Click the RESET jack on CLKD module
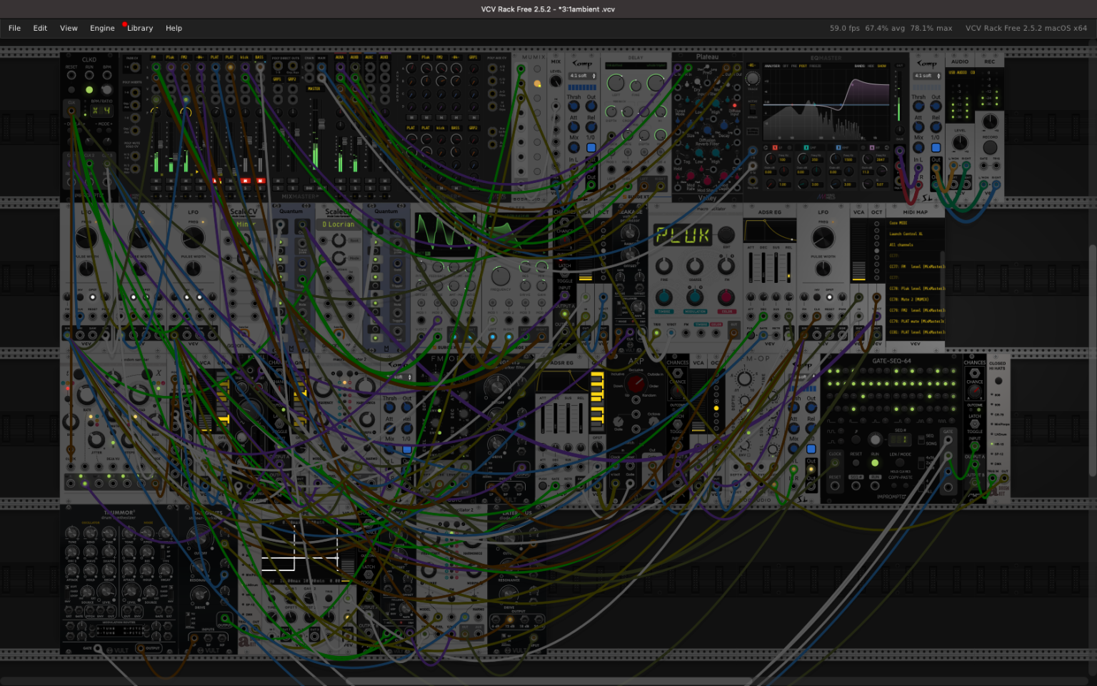 click(71, 75)
